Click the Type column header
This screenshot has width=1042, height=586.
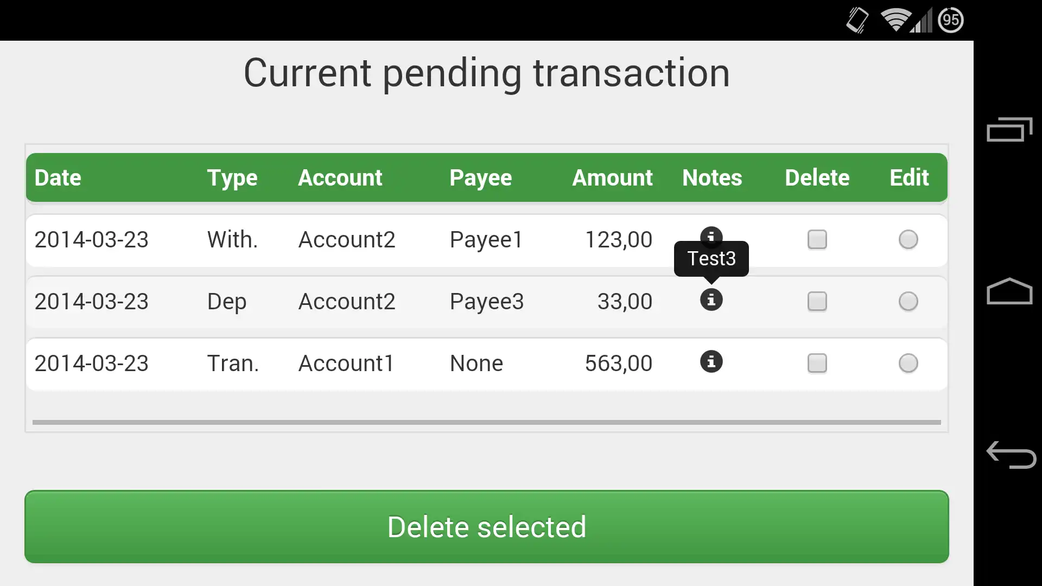(x=232, y=177)
